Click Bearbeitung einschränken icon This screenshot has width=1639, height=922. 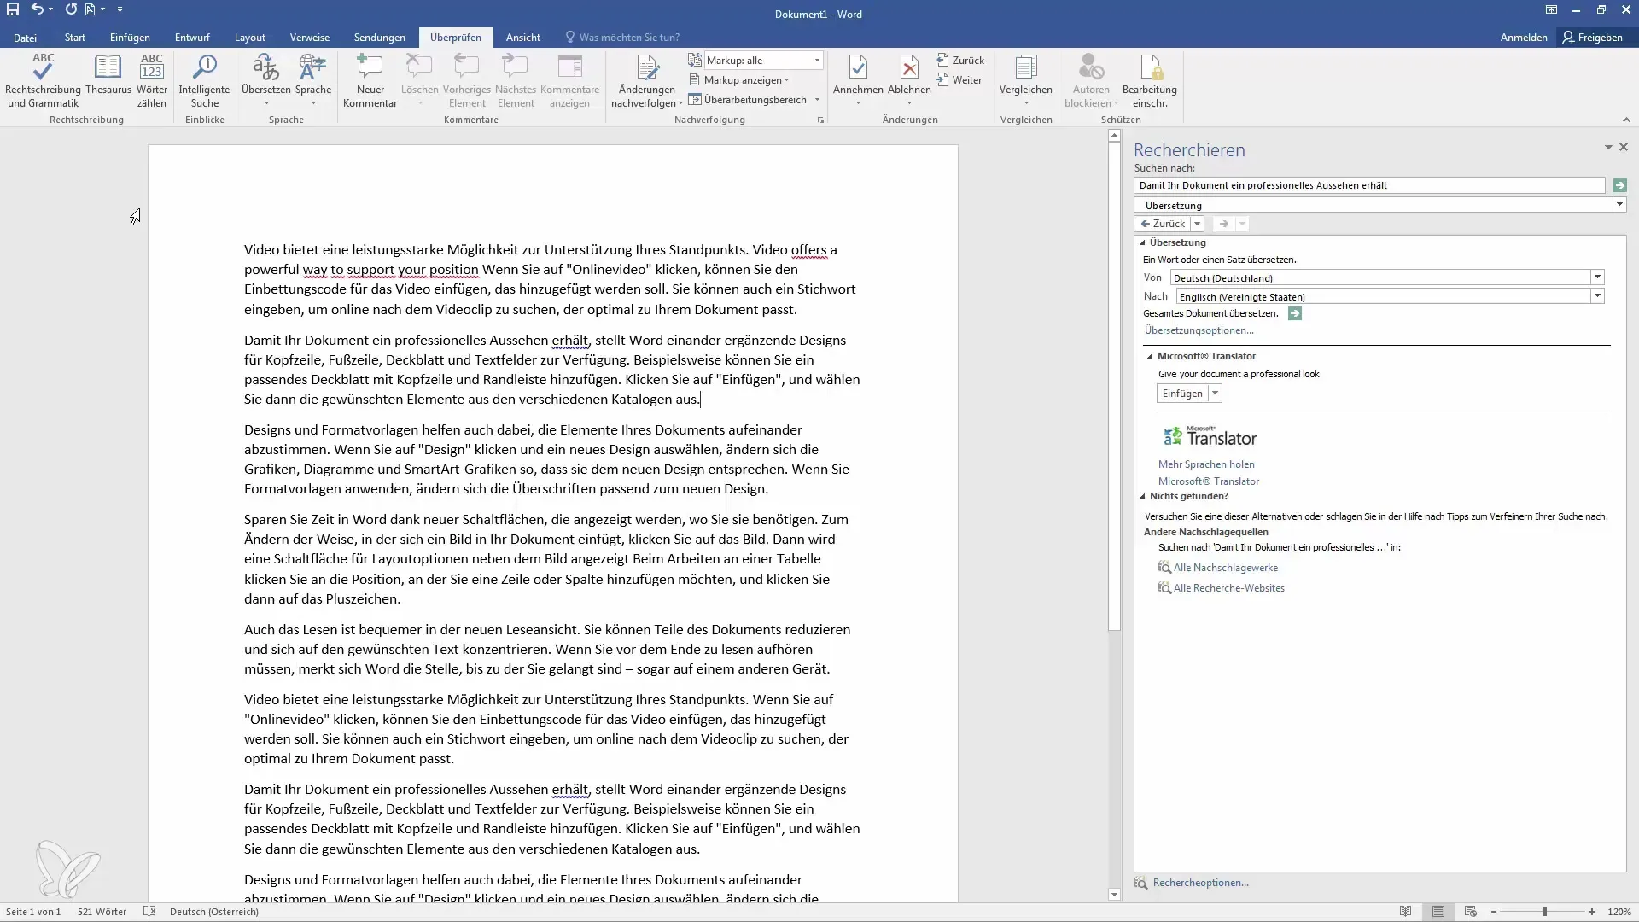[x=1150, y=80]
